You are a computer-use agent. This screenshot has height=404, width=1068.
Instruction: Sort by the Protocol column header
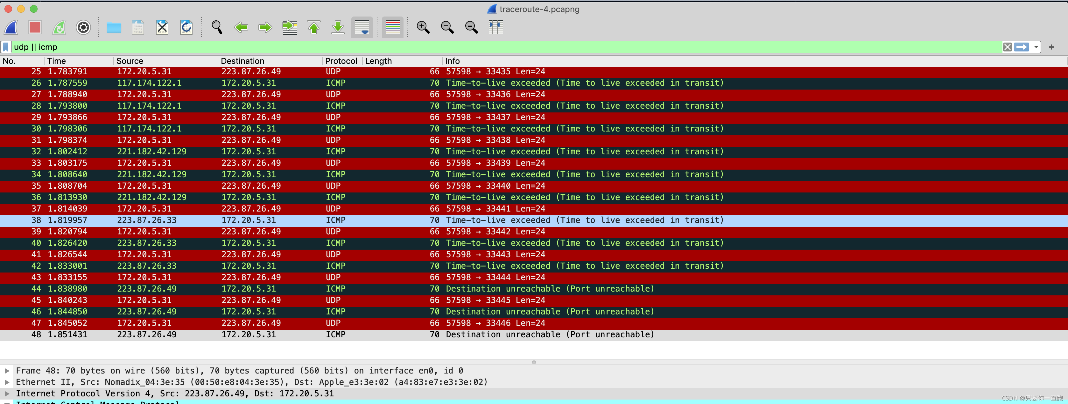pyautogui.click(x=342, y=61)
